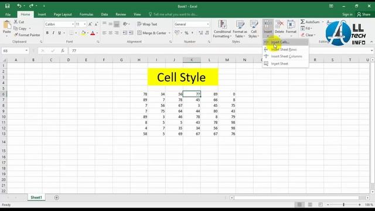This screenshot has width=375, height=211.
Task: Apply the red font color
Action: tap(93, 33)
